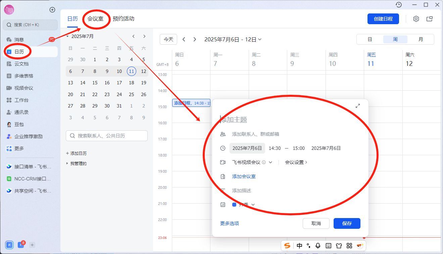Switch to the 预约活动 tab
This screenshot has height=254, width=443.
[x=124, y=19]
